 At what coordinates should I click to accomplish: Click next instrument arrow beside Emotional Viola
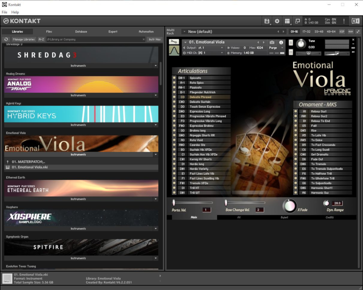point(264,43)
